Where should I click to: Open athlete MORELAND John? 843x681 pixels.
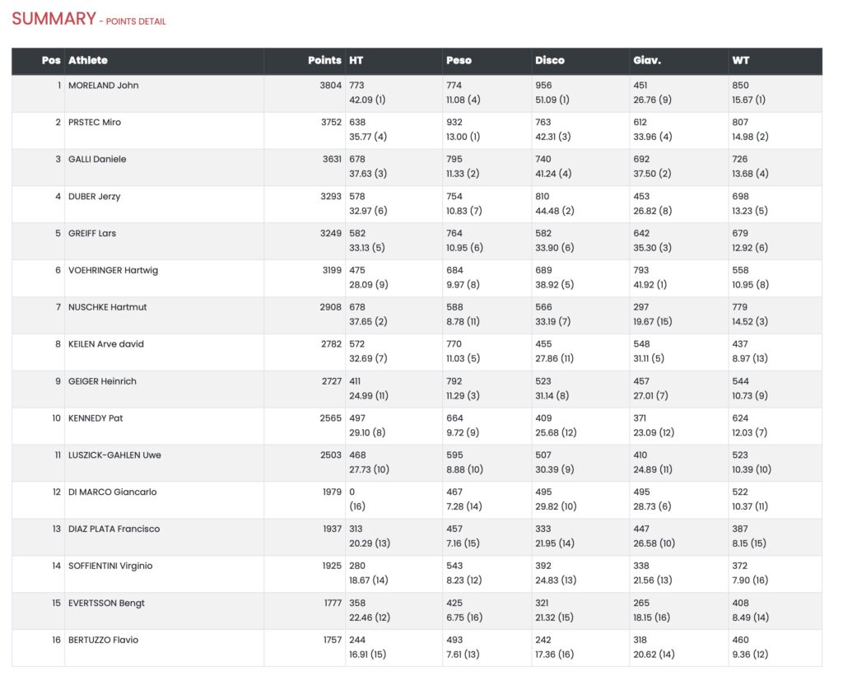pyautogui.click(x=103, y=86)
